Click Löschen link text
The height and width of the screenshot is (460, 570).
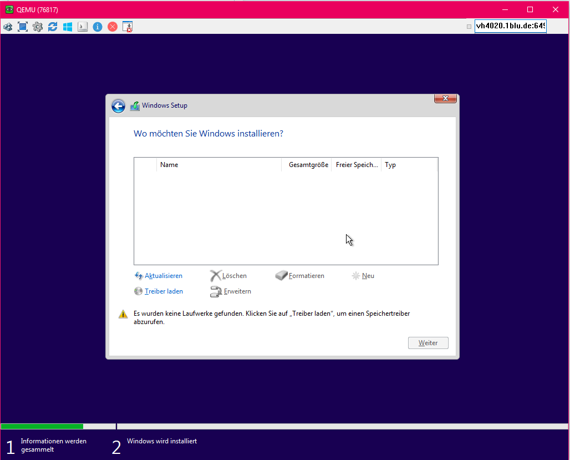click(x=235, y=276)
